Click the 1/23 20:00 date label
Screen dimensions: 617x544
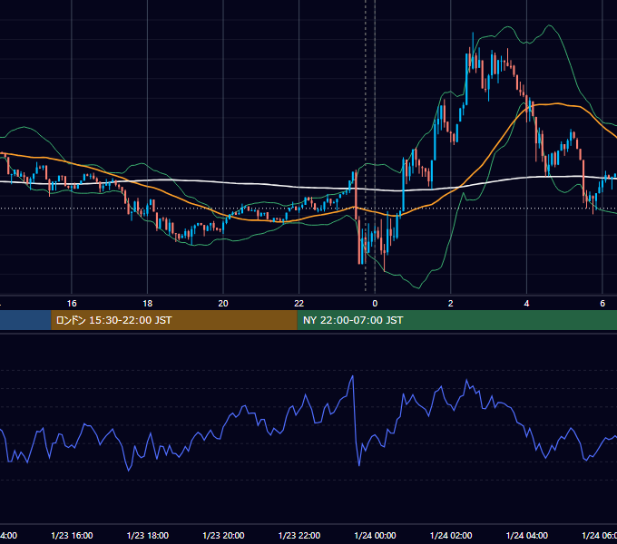pyautogui.click(x=223, y=535)
